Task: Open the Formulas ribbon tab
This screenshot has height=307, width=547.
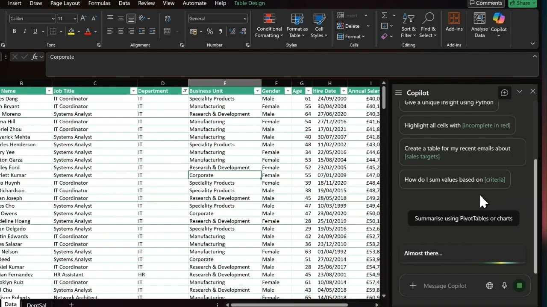Action: [x=99, y=3]
